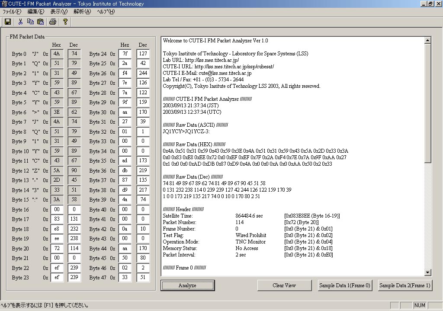Click the Hex field for Byte 22
This screenshot has height=311, width=443.
pos(57,268)
